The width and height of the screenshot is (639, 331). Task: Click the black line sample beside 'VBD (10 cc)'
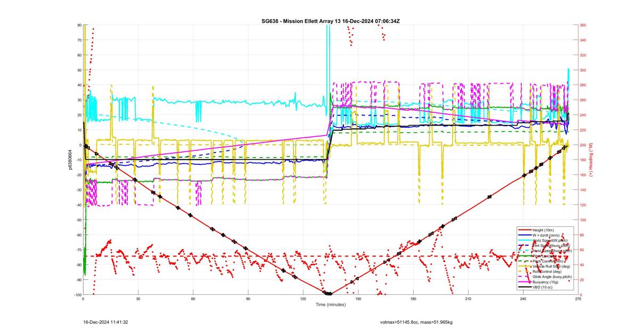[x=524, y=287]
